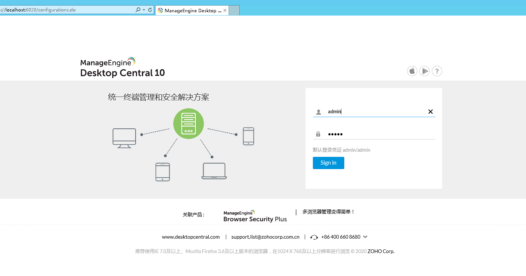Focus the admin username input field

375,111
